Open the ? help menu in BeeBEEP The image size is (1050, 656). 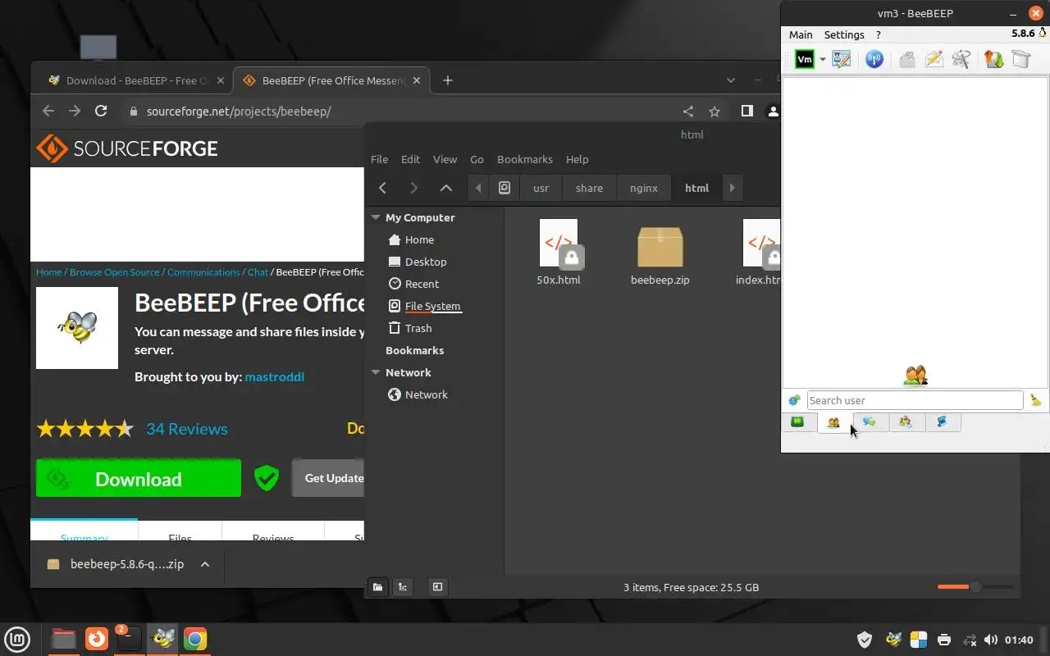(879, 34)
